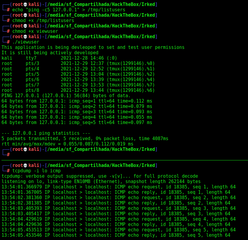The image size is (248, 240).
Task: Click the tcpdump line at 13:54:01.367005
Action: tap(116, 192)
